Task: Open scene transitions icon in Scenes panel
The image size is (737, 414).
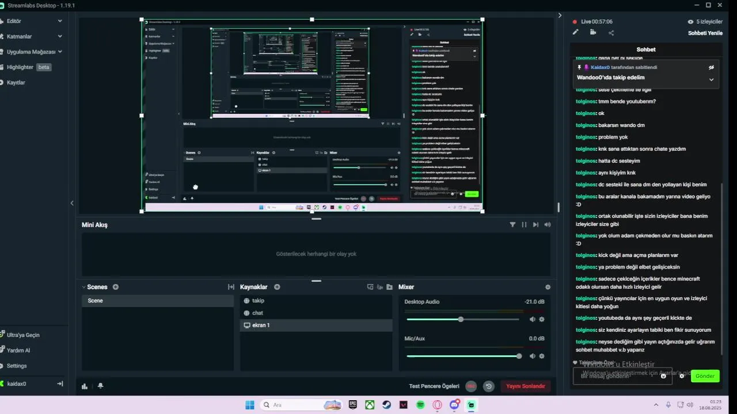Action: tap(231, 287)
